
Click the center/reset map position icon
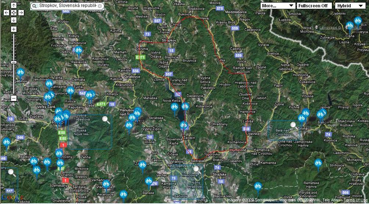coord(14,12)
